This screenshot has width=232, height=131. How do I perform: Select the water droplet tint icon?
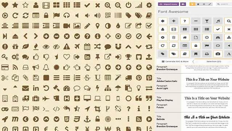tap(118, 26)
